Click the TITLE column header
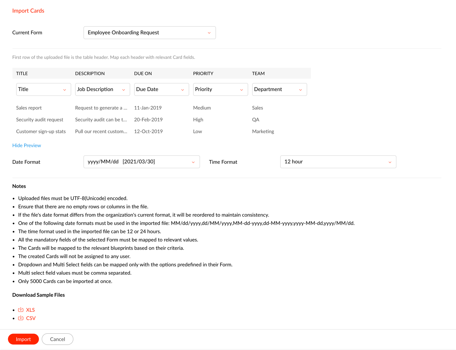This screenshot has height=350, width=456. click(22, 73)
